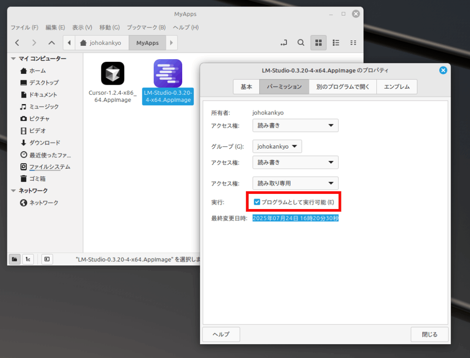Click the back navigation arrow icon
470x358 pixels.
(x=17, y=43)
